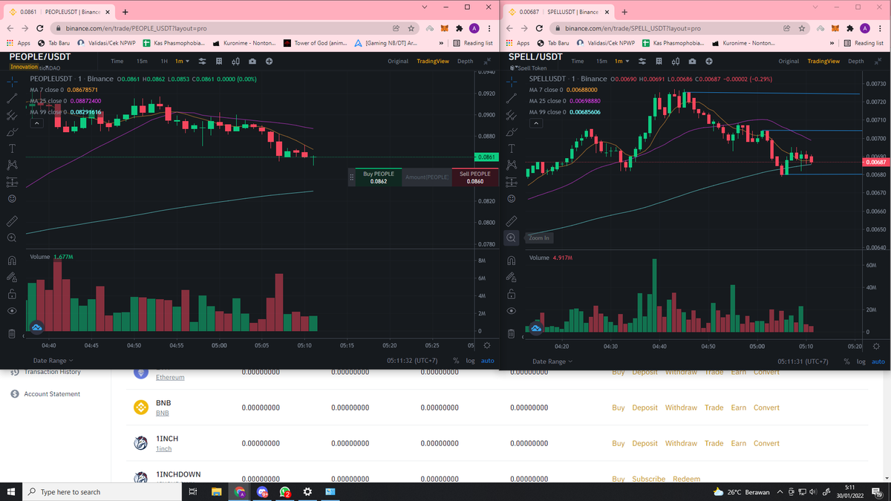Select trend line tool in PEOPLE chart
891x501 pixels.
(13, 98)
